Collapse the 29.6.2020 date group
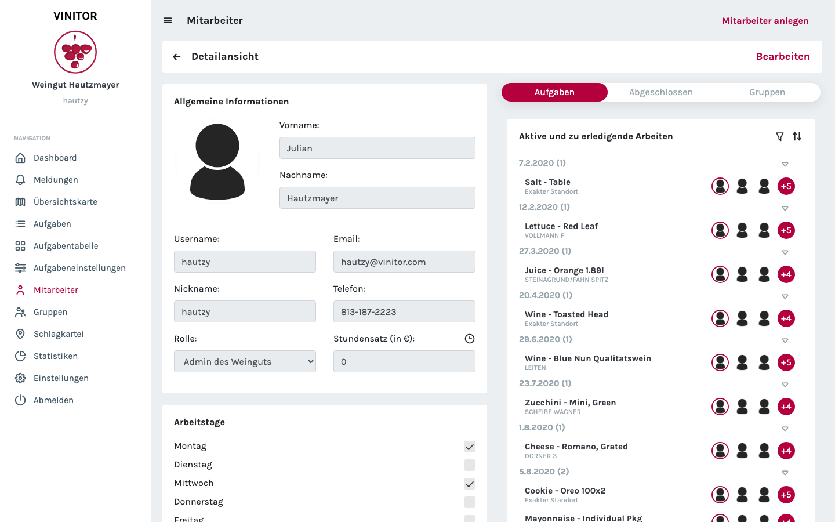The height and width of the screenshot is (522, 835). 785,340
